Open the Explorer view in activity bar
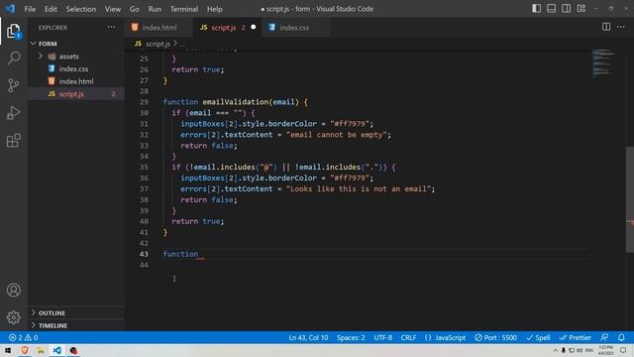Screen dimensions: 634x357 [13, 31]
